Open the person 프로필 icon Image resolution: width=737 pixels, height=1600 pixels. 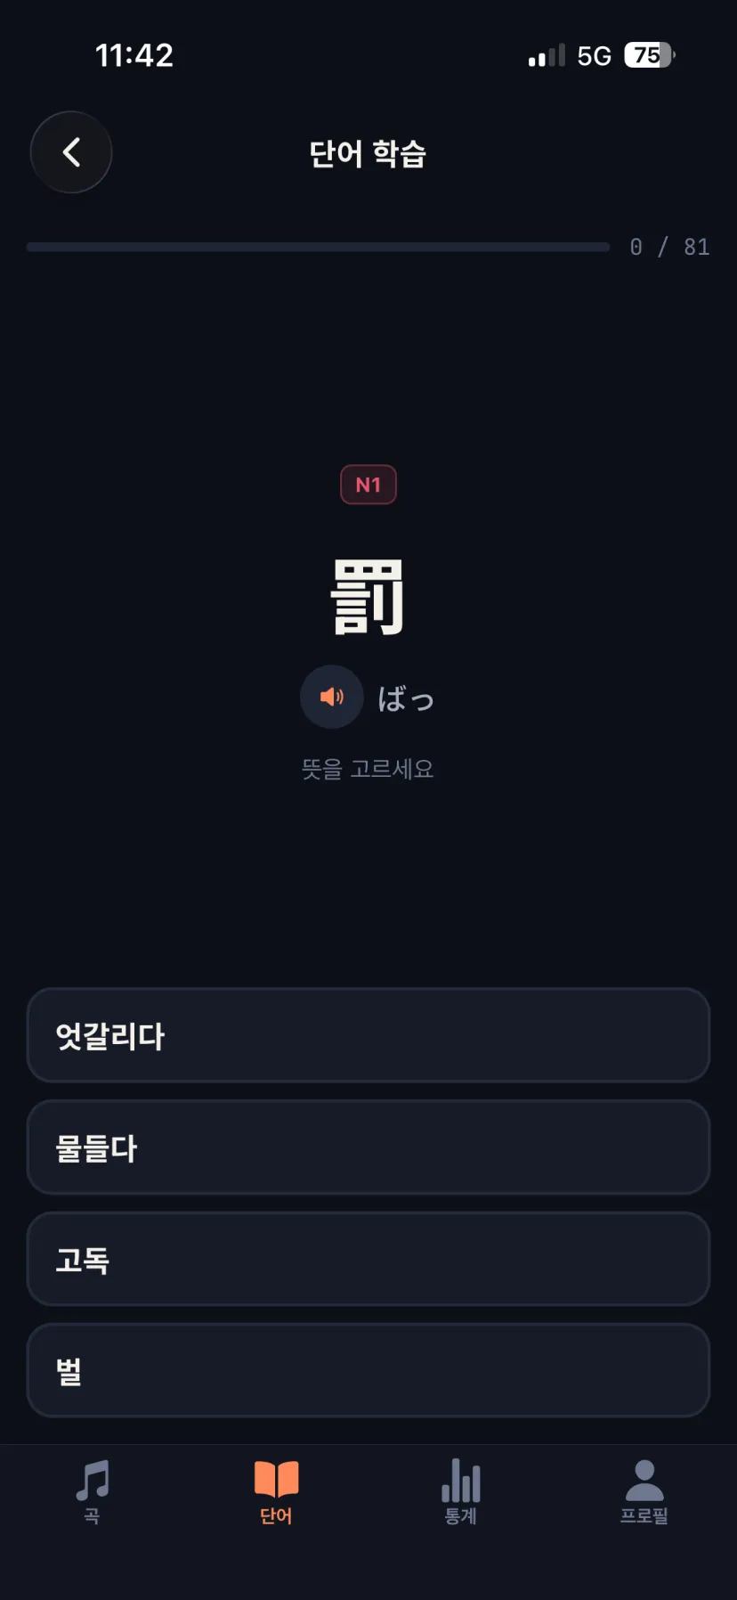tap(644, 1481)
